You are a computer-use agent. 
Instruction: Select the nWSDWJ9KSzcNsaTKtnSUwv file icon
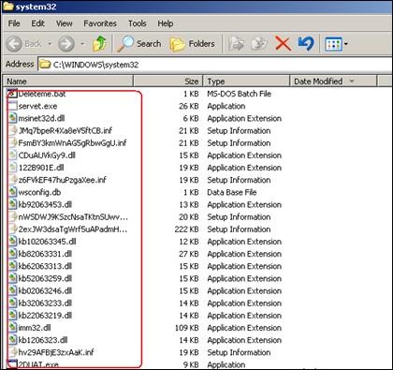pos(12,216)
